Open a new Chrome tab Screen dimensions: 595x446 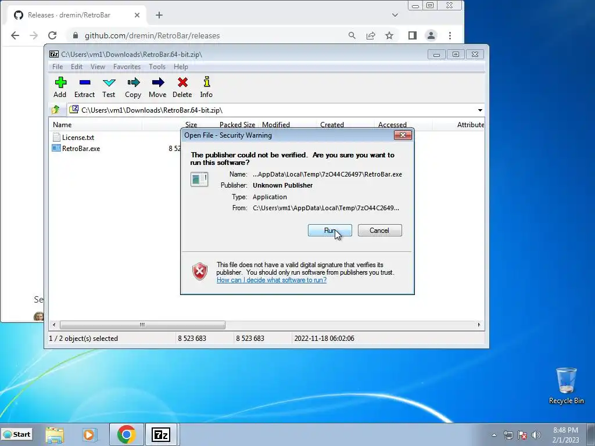[159, 15]
